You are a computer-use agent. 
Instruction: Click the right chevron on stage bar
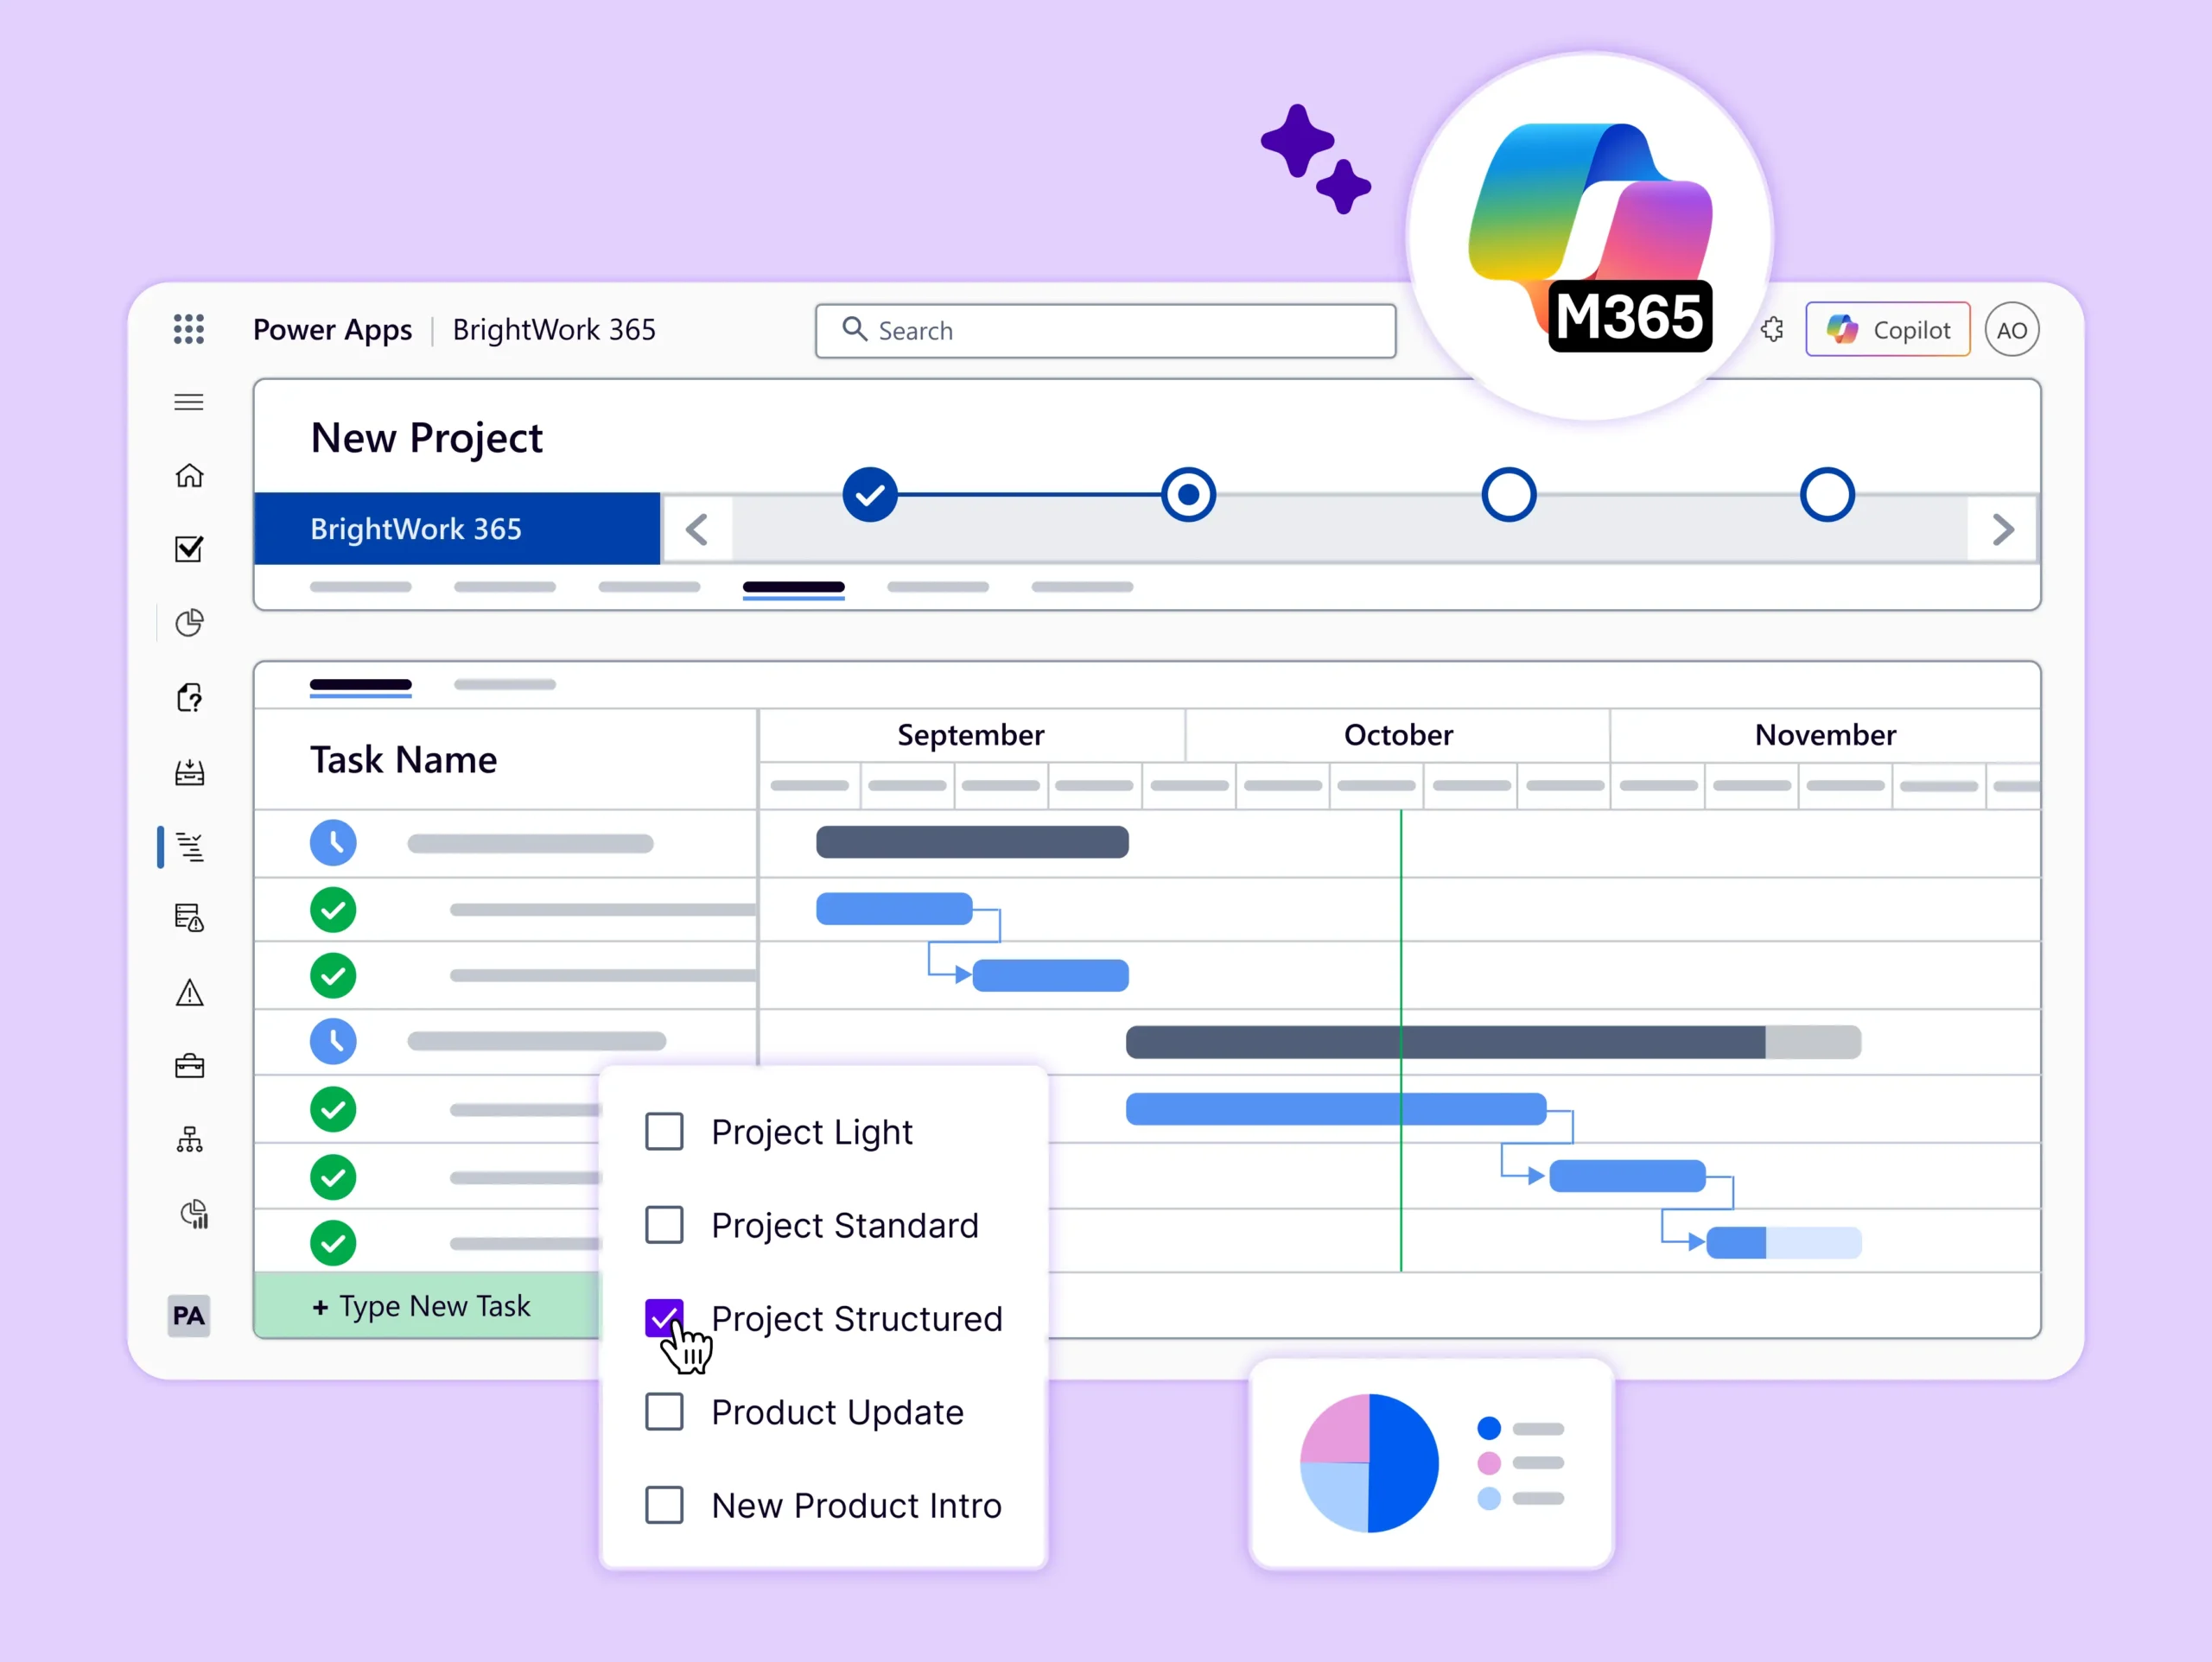2002,529
